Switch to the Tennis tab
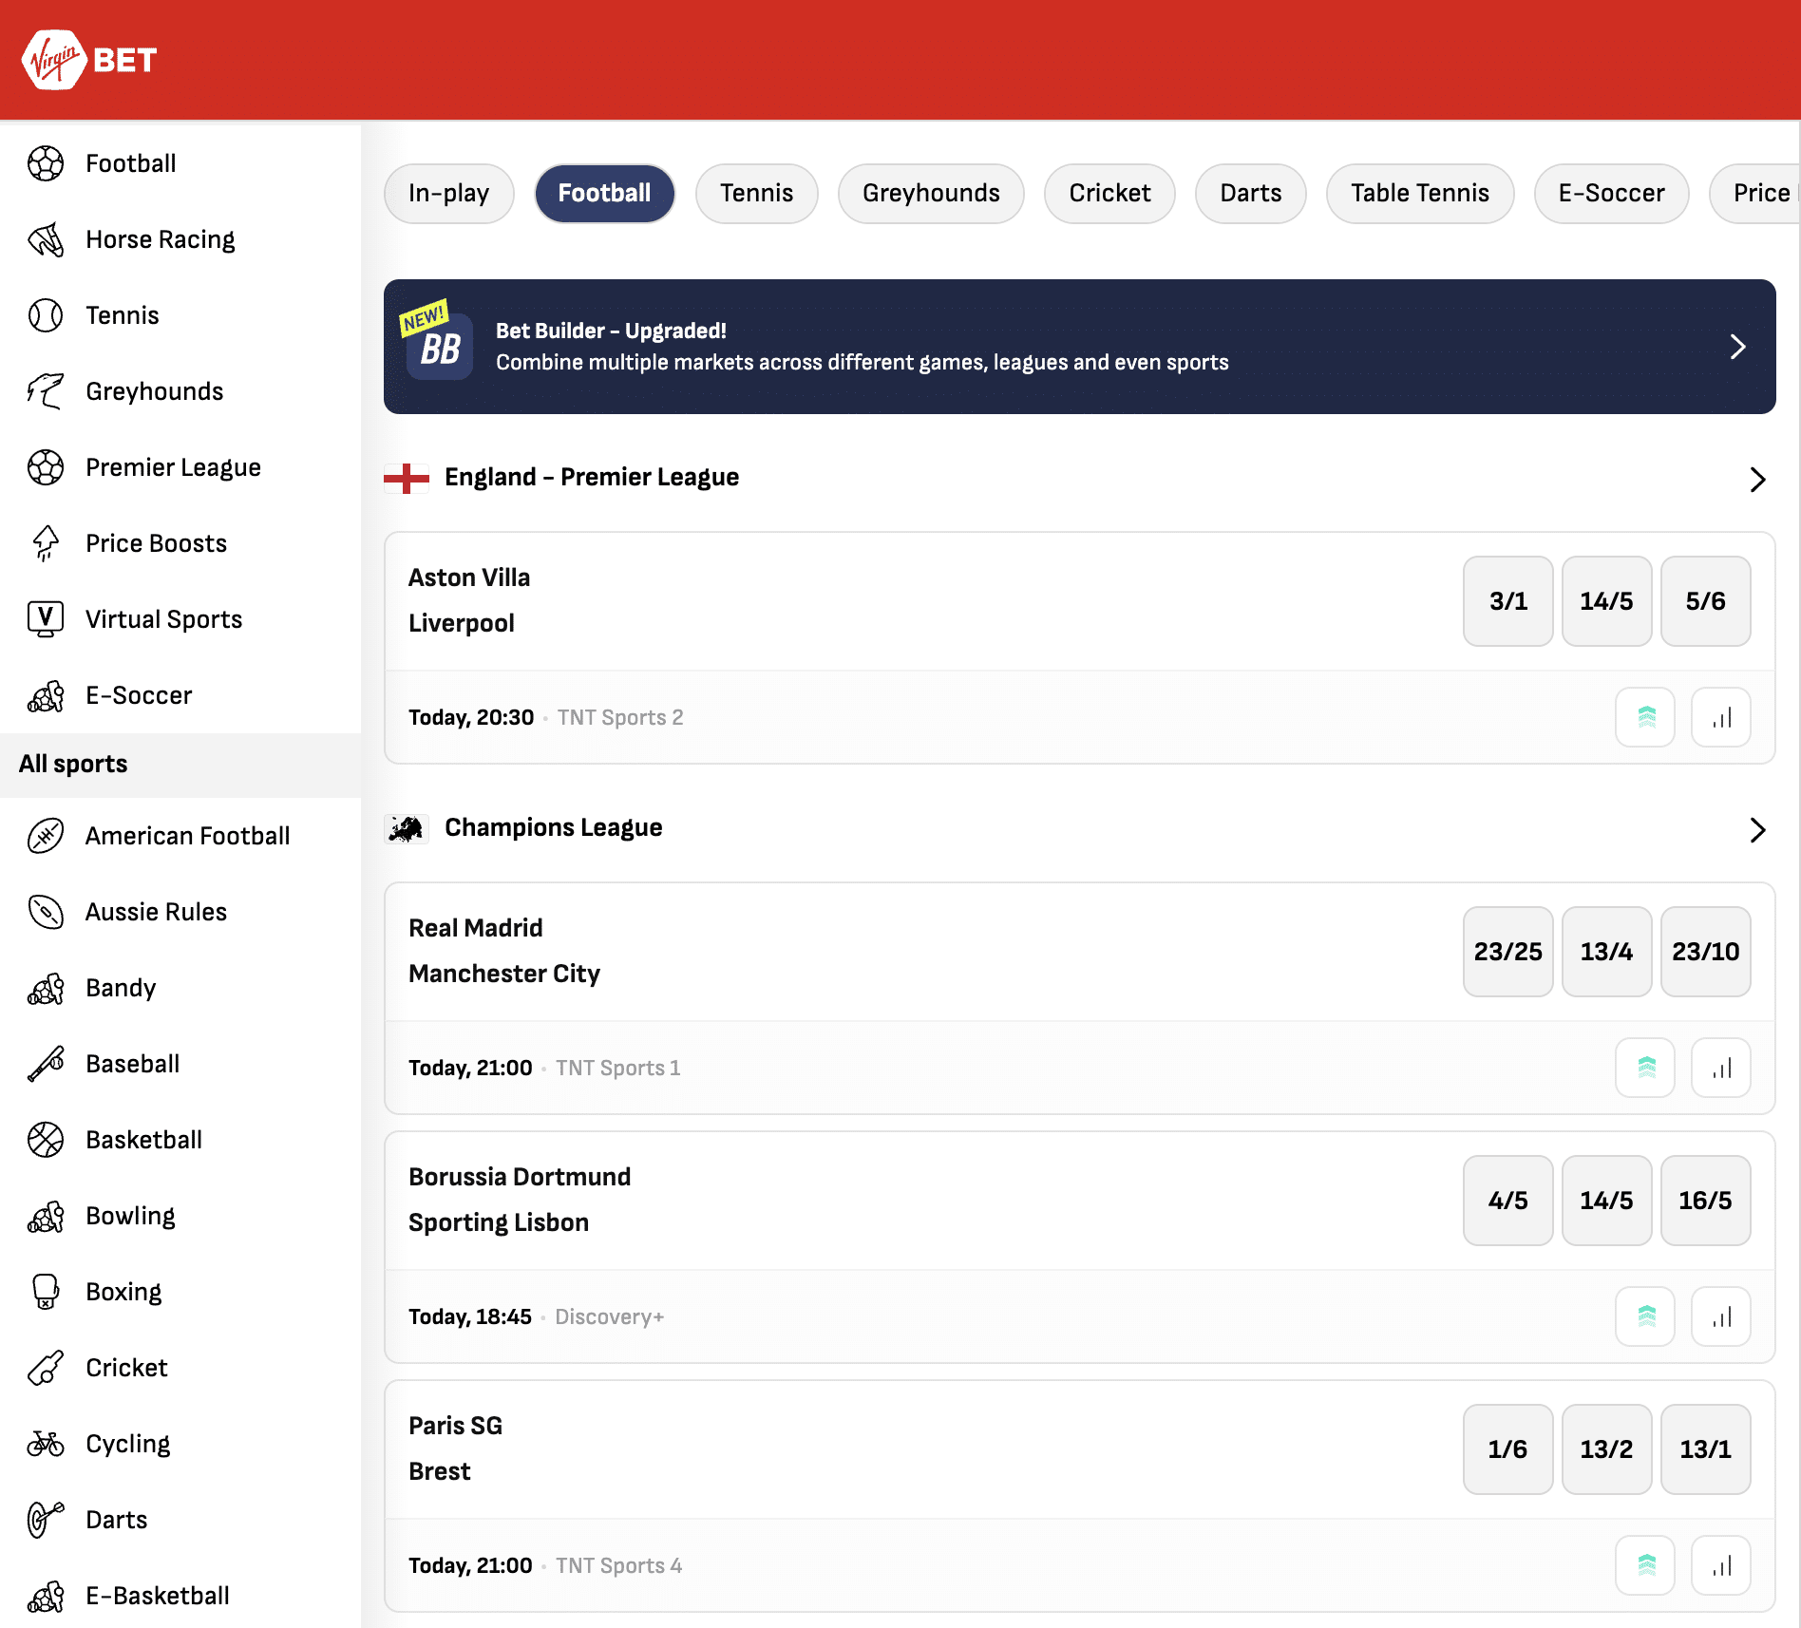Screen dimensions: 1801x1628 pos(756,193)
